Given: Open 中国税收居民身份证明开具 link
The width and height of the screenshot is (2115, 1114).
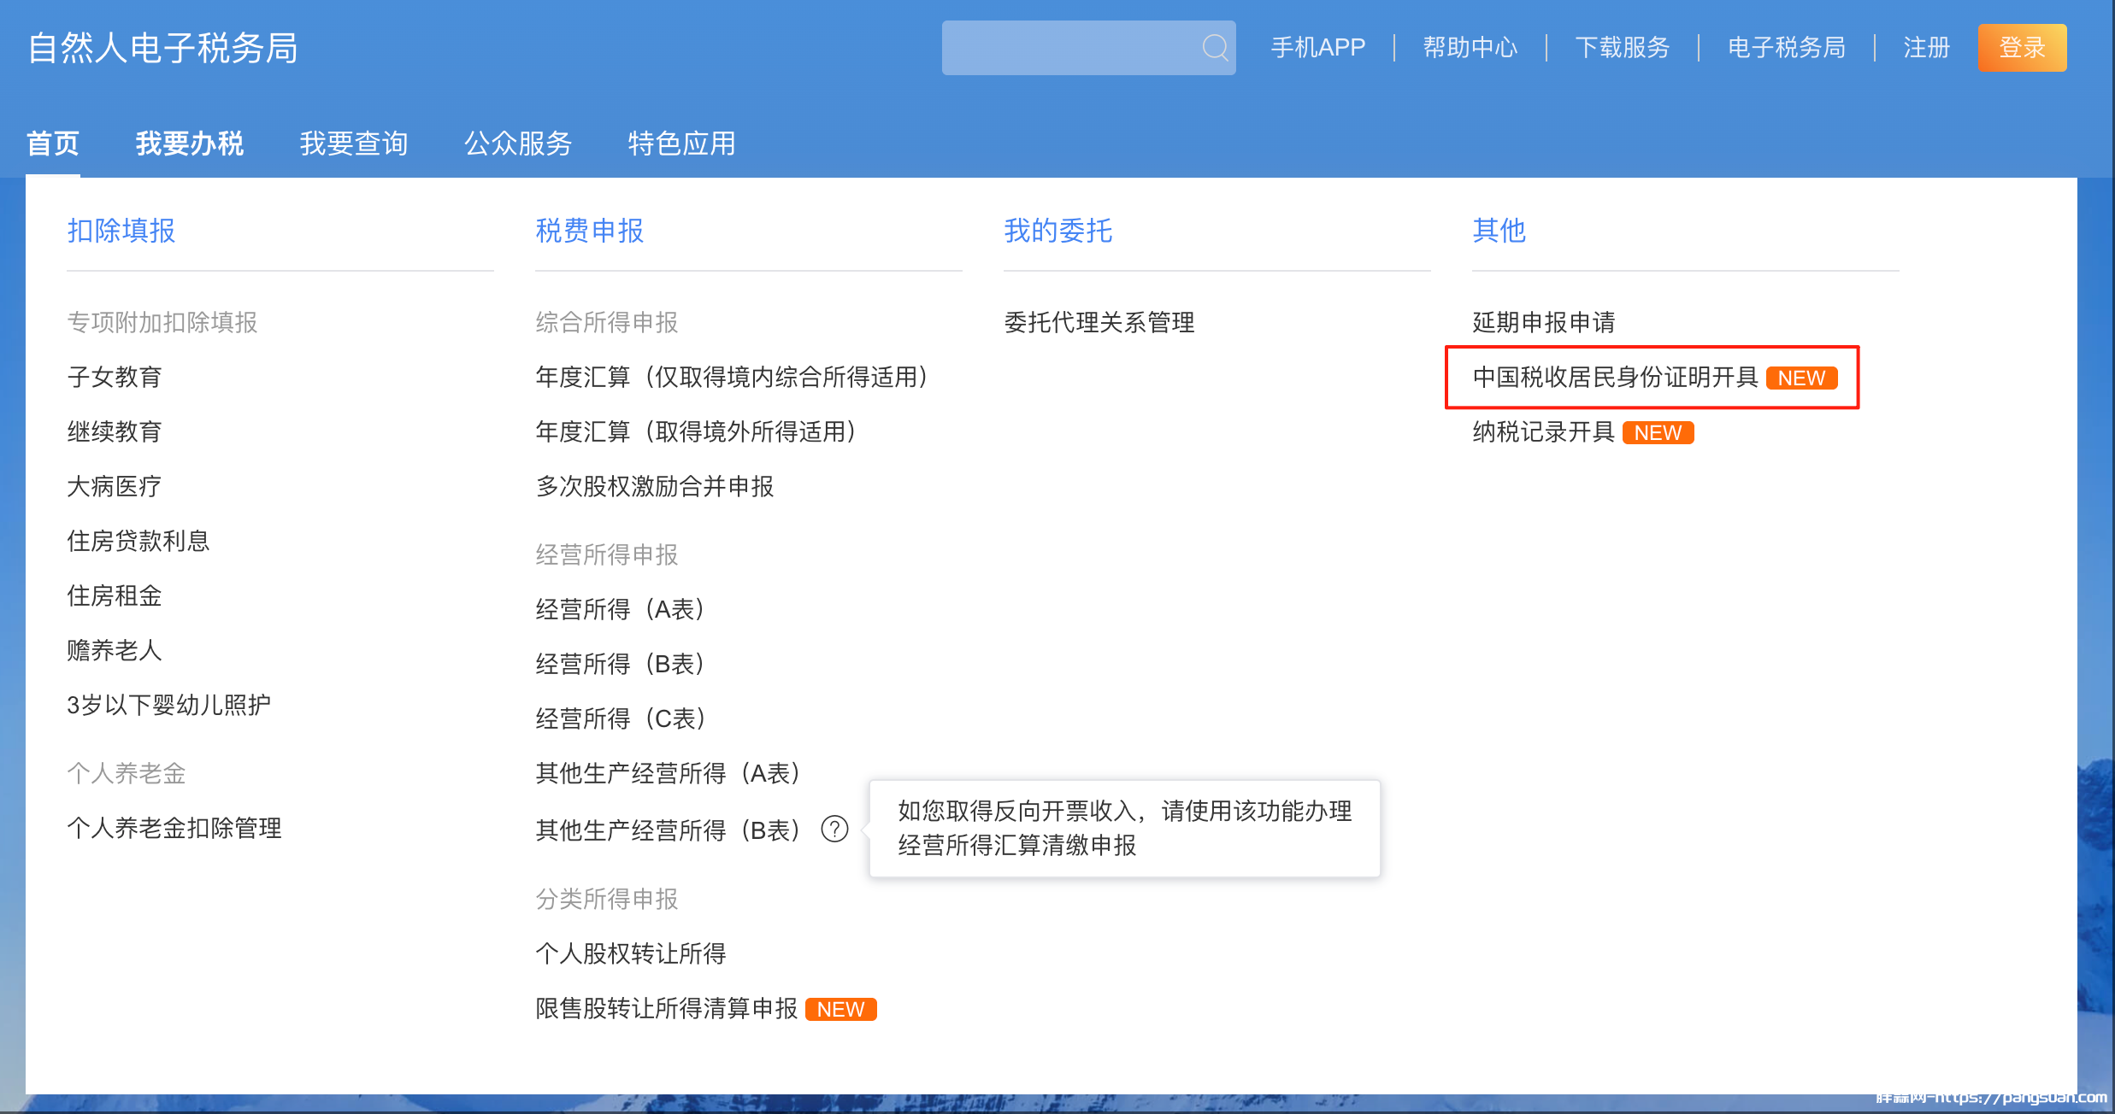Looking at the screenshot, I should [x=1614, y=378].
